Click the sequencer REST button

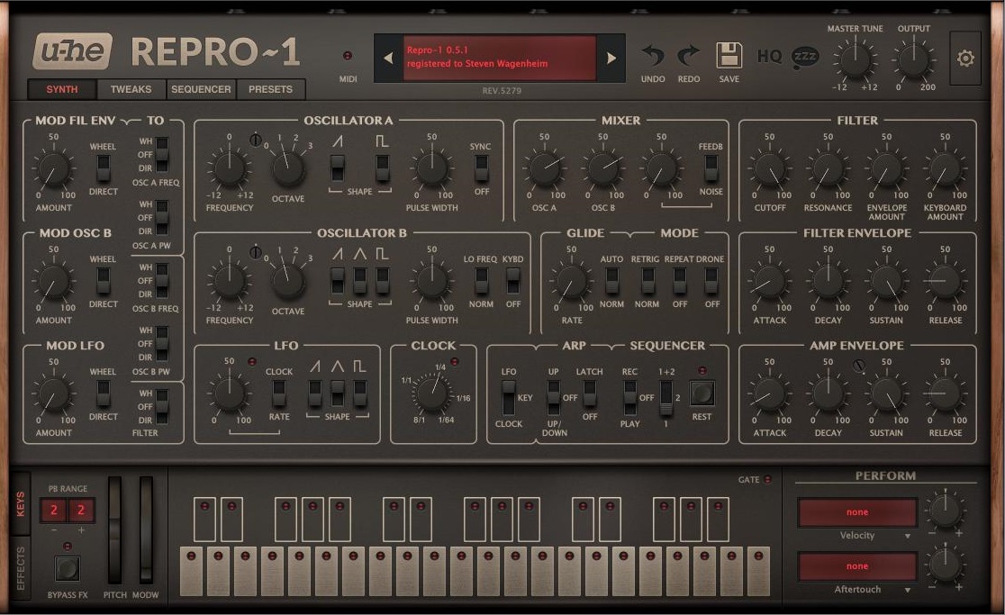702,393
